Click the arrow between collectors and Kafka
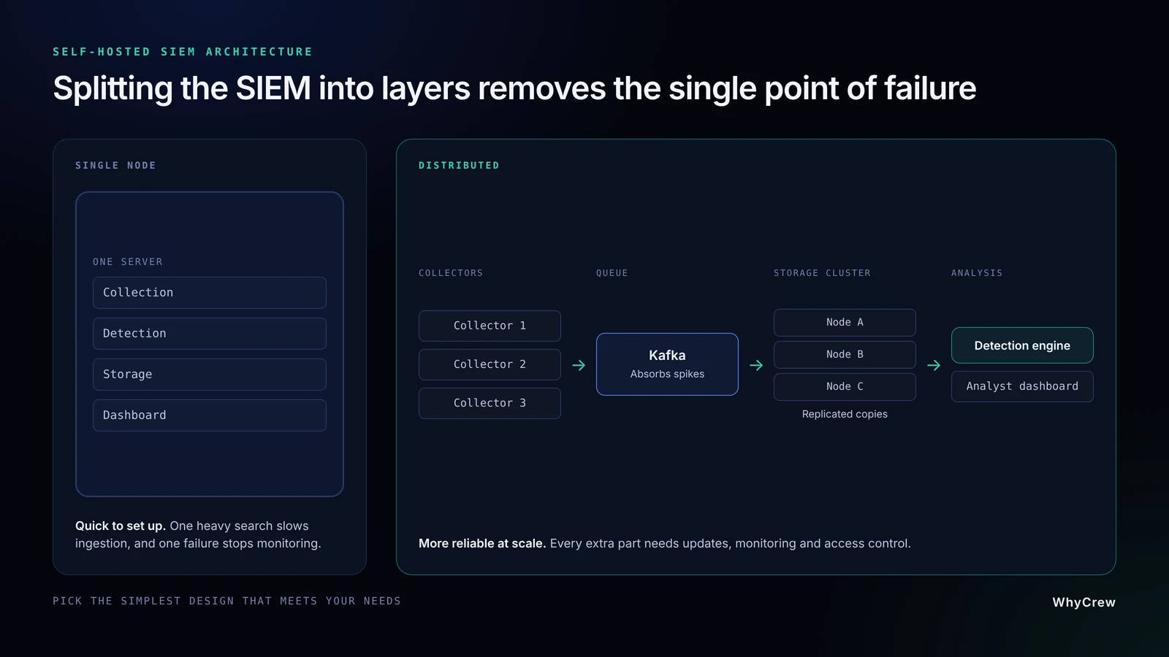The image size is (1169, 657). pyautogui.click(x=579, y=365)
